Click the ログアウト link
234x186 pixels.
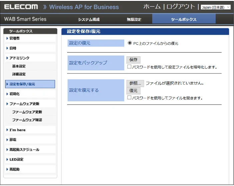pyautogui.click(x=181, y=7)
